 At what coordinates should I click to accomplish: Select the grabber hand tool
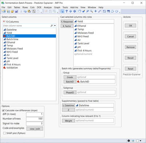(x=80, y=11)
